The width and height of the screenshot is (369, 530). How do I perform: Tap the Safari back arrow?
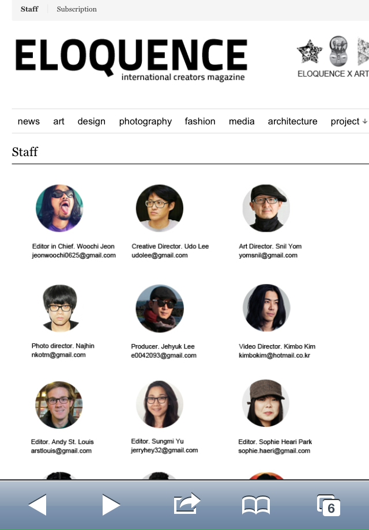click(37, 505)
